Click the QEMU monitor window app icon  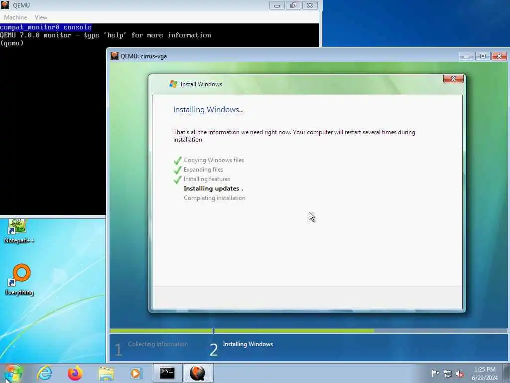pos(5,5)
